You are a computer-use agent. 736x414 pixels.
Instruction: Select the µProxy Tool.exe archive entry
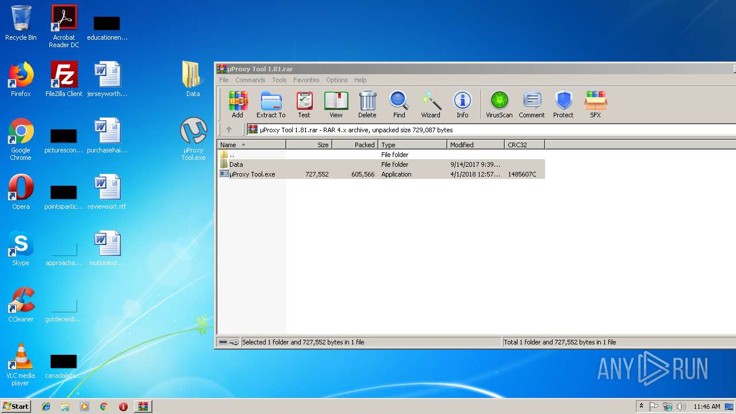pos(381,174)
